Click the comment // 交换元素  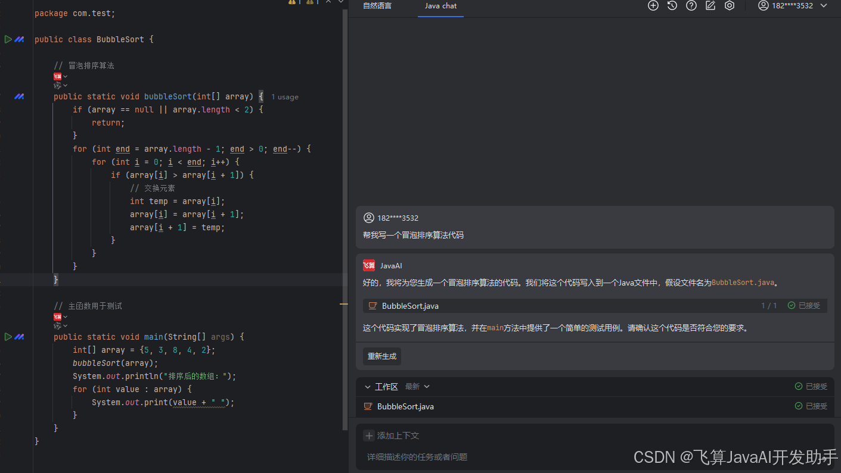point(153,188)
